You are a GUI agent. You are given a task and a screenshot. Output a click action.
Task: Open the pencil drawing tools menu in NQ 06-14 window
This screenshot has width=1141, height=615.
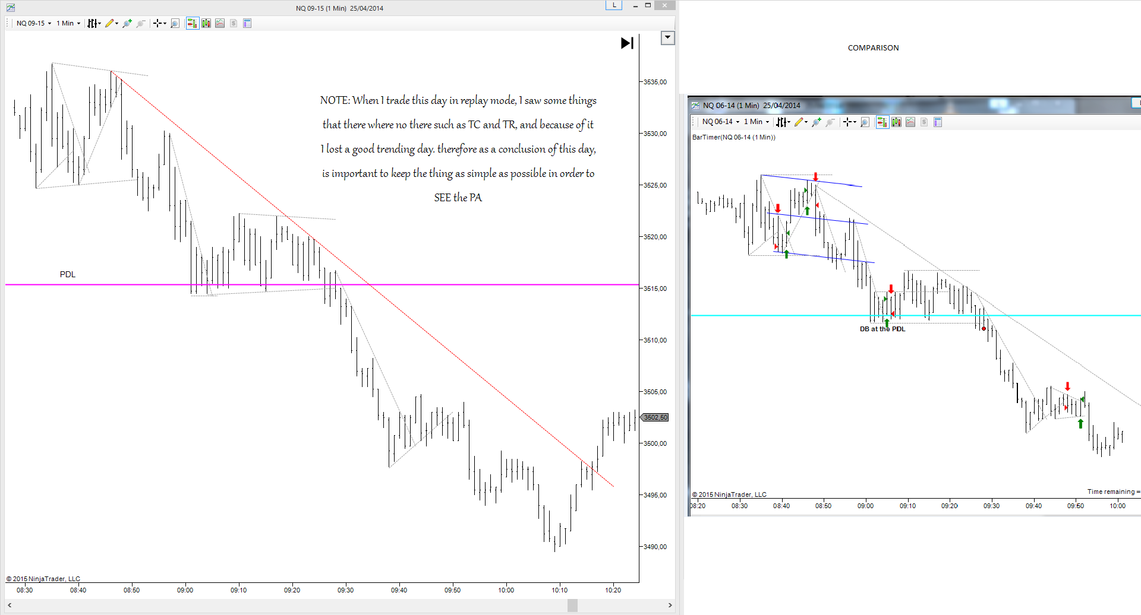click(801, 122)
